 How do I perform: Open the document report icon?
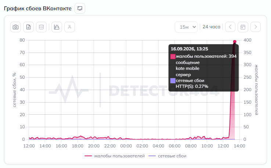tap(28, 27)
